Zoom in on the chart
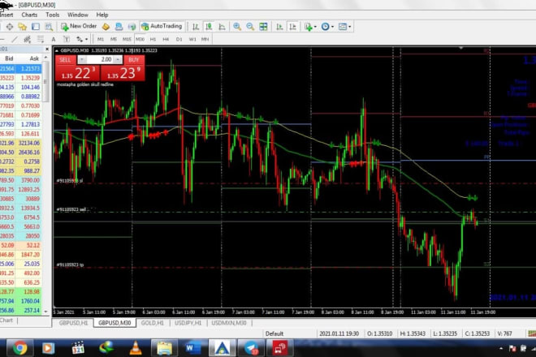The width and height of the screenshot is (536, 357). coord(237,27)
